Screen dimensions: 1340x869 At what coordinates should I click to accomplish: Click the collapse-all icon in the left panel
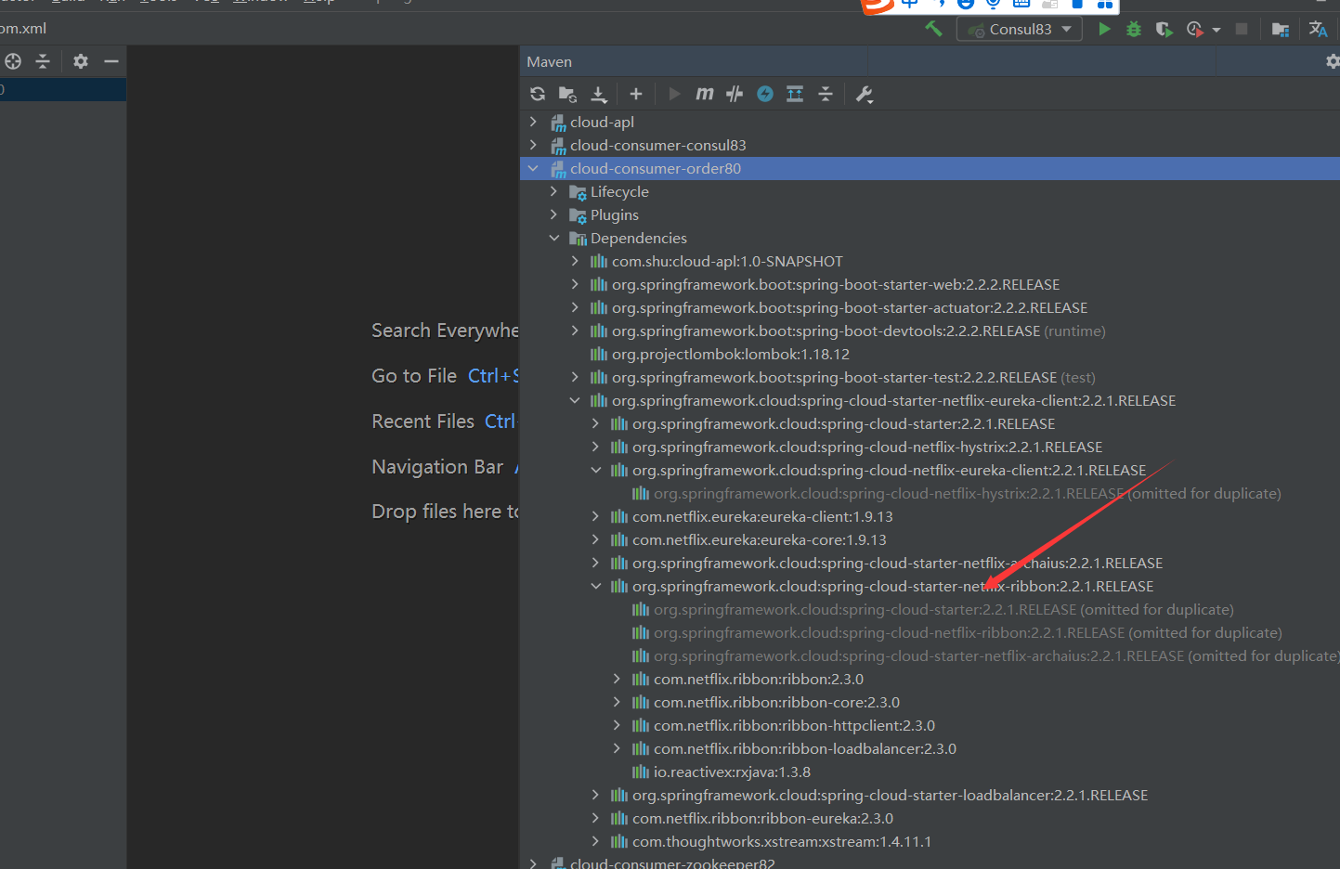coord(43,61)
